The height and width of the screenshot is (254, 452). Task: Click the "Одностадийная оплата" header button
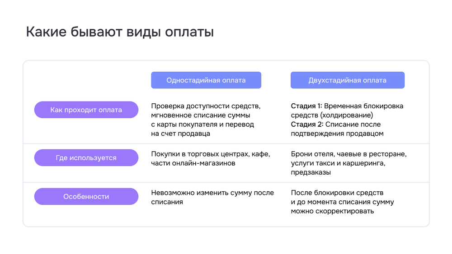point(206,80)
